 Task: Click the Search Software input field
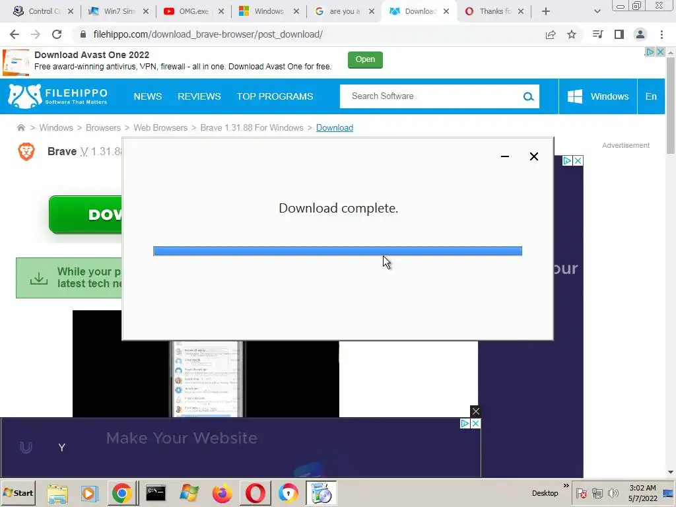click(x=431, y=96)
